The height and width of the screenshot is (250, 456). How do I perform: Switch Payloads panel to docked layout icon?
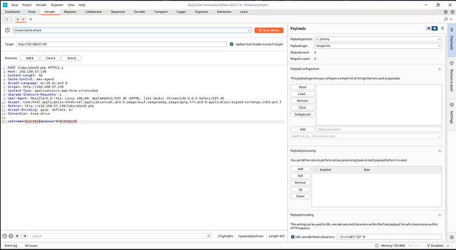click(x=435, y=28)
